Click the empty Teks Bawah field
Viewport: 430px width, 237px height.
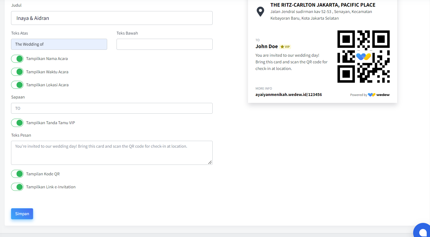pyautogui.click(x=165, y=44)
